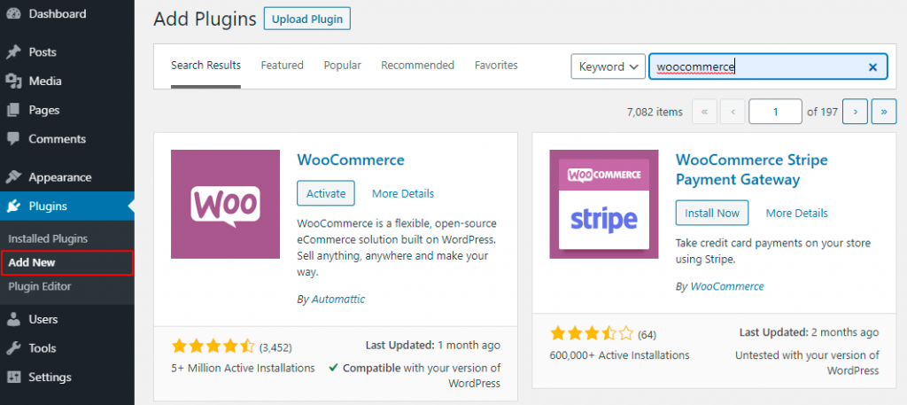The width and height of the screenshot is (907, 405).
Task: Open the Automattic author link
Action: coord(338,300)
